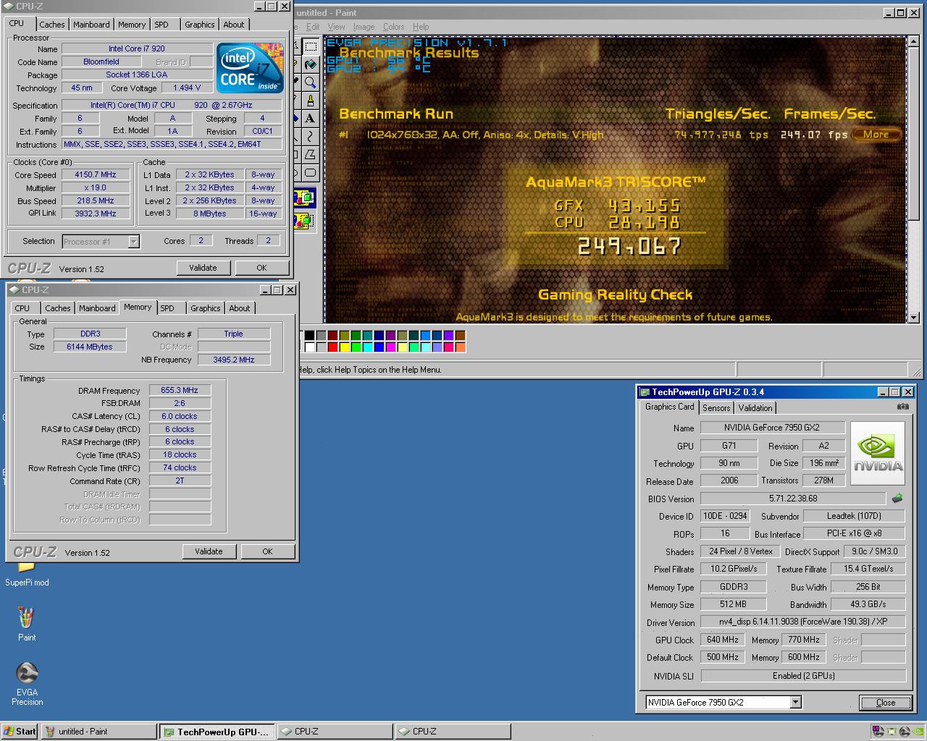The image size is (927, 741).
Task: Pick the Magnifier tool in Paint
Action: [311, 83]
